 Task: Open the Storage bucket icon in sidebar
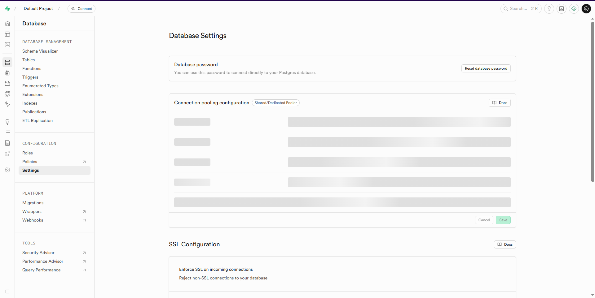pyautogui.click(x=7, y=83)
